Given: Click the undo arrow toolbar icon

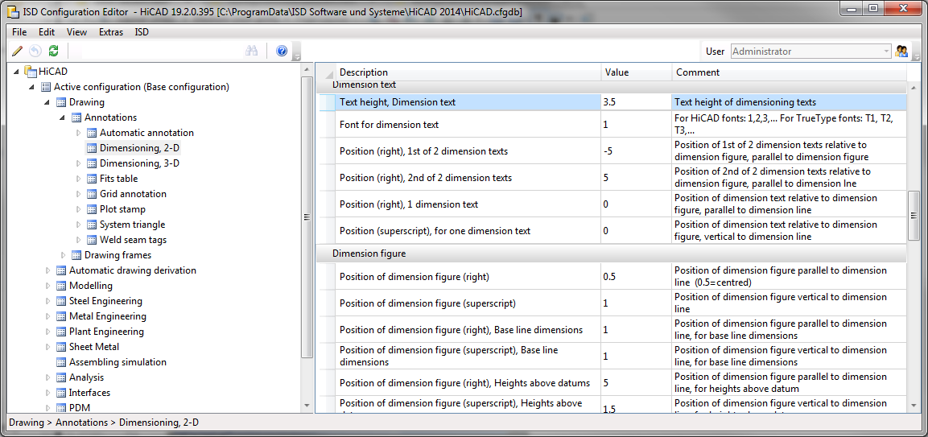Looking at the screenshot, I should (35, 51).
